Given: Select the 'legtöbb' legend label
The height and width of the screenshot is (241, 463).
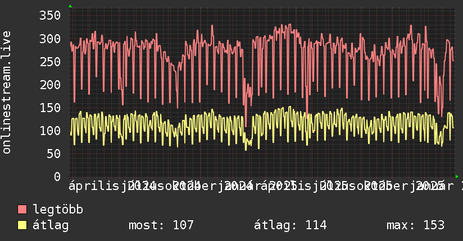Looking at the screenshot, I should coord(58,209).
